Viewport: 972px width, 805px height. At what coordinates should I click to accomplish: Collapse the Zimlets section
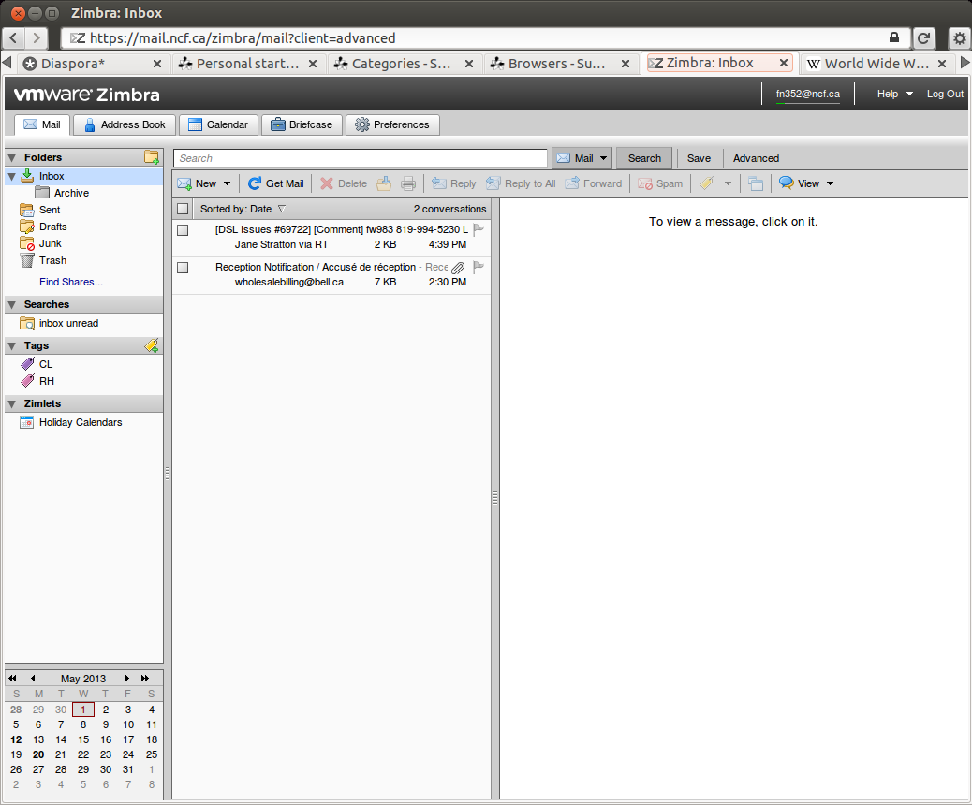[12, 404]
